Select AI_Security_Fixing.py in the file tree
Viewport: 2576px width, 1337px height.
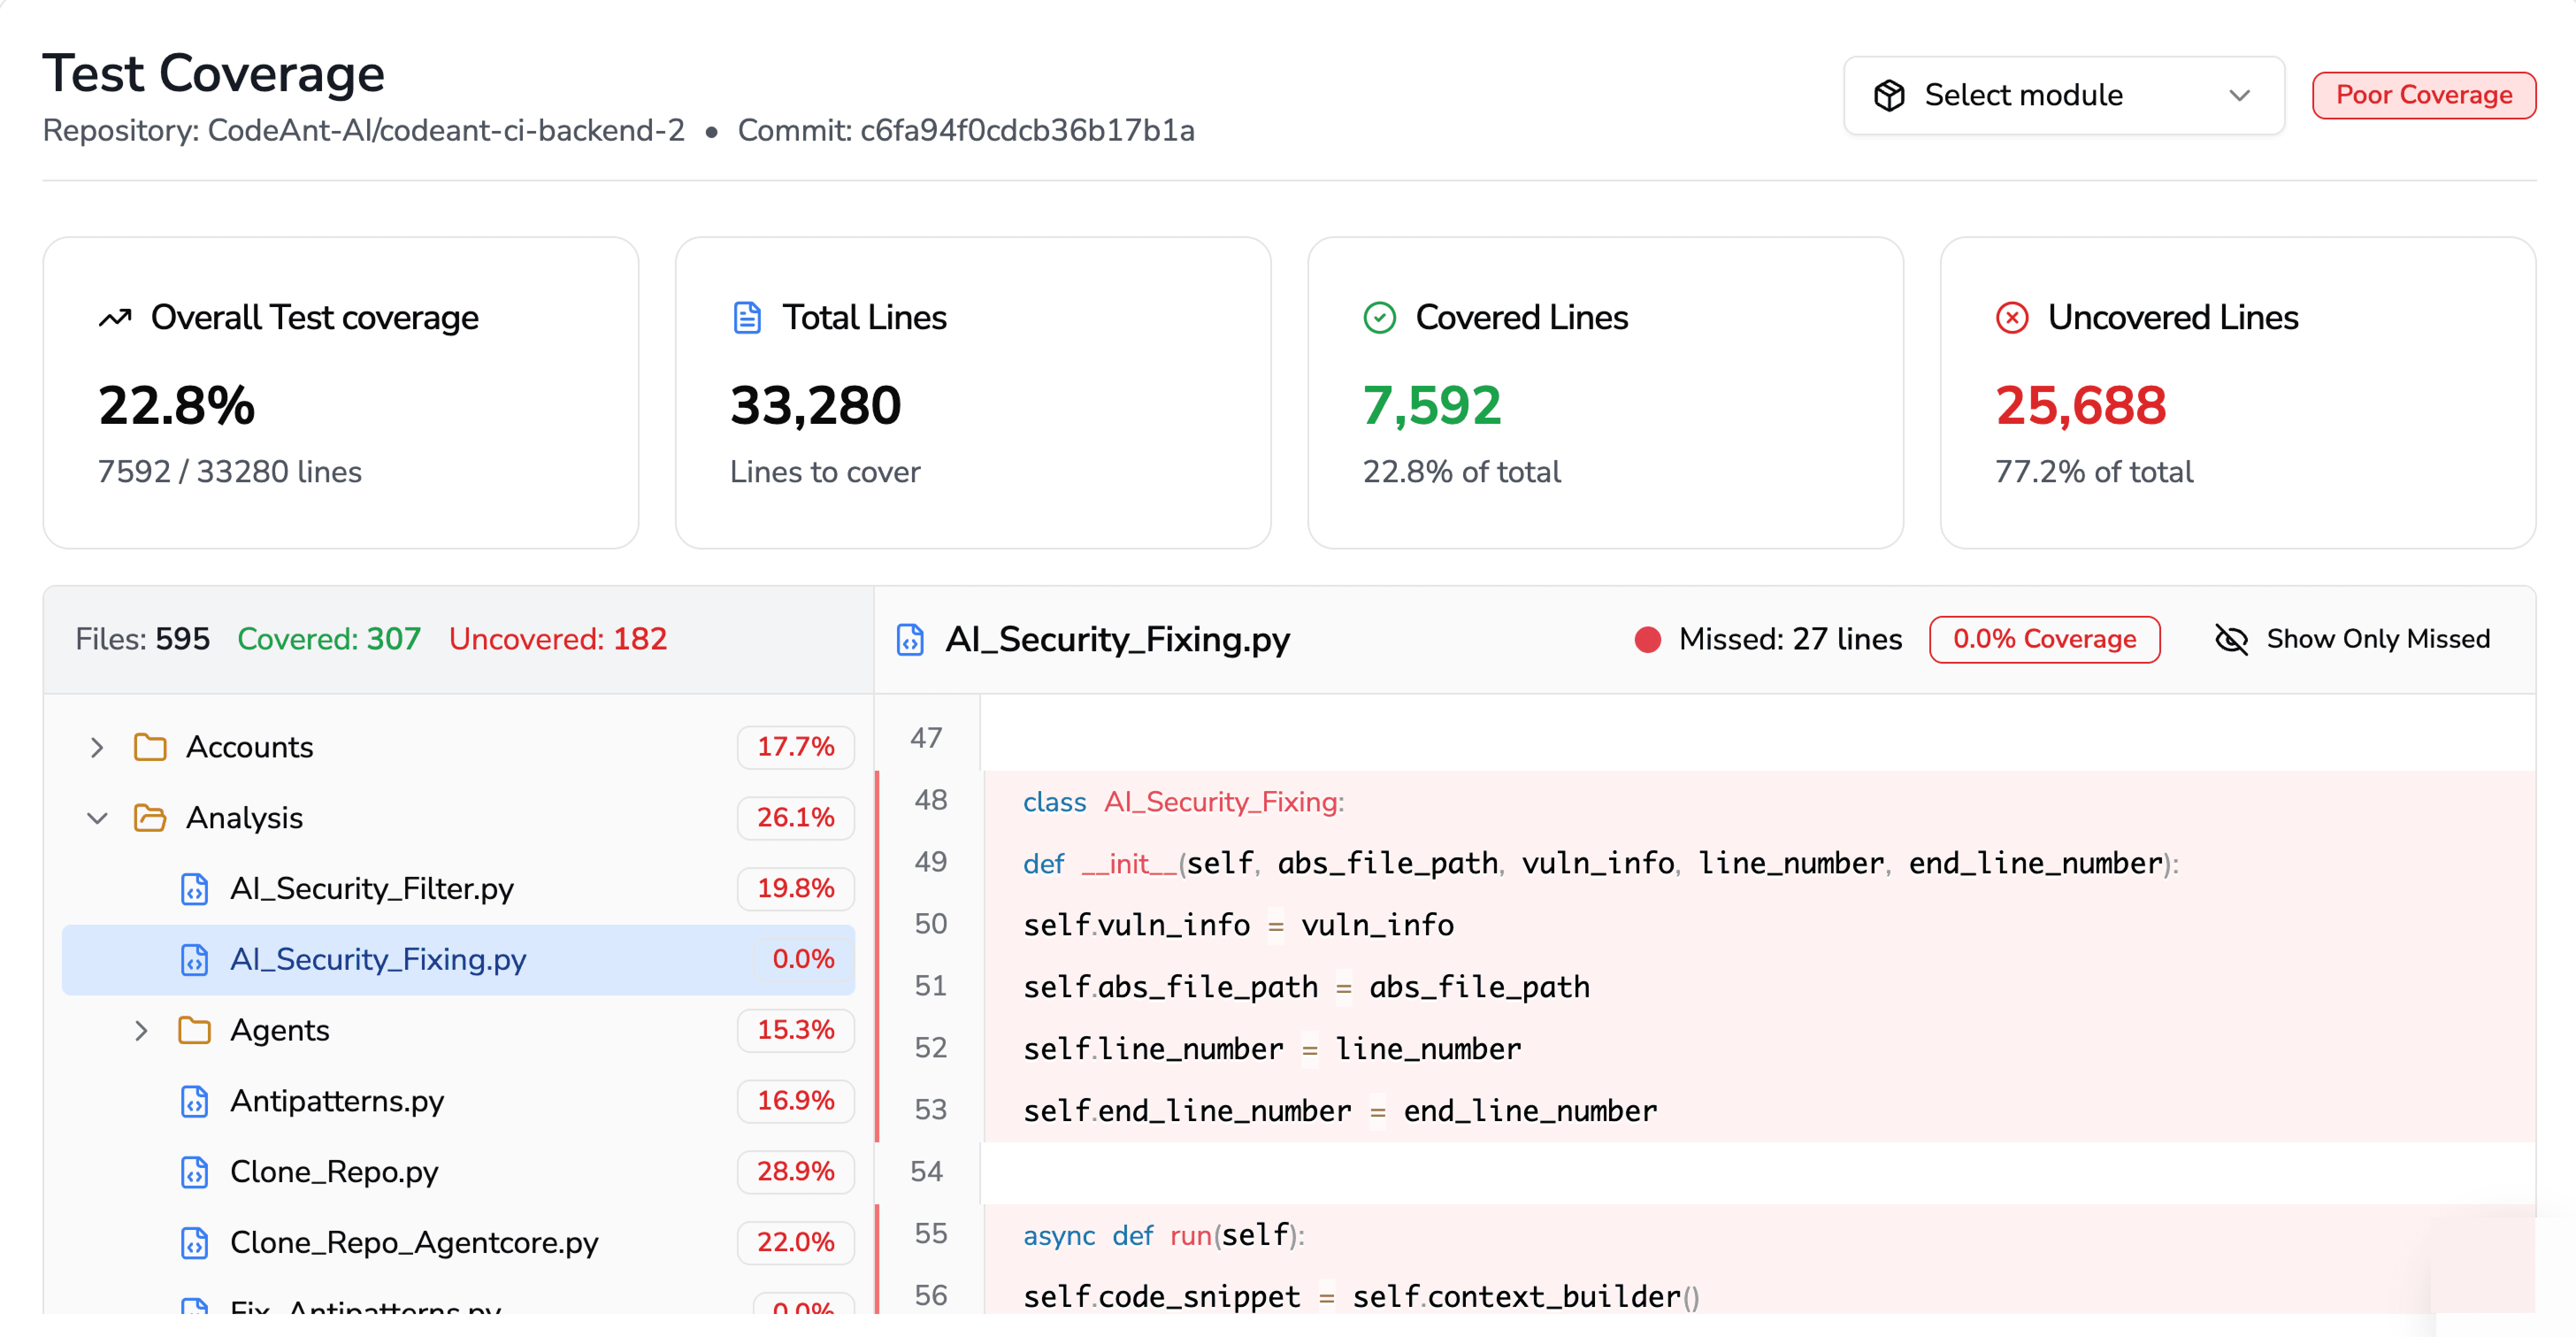(458, 960)
